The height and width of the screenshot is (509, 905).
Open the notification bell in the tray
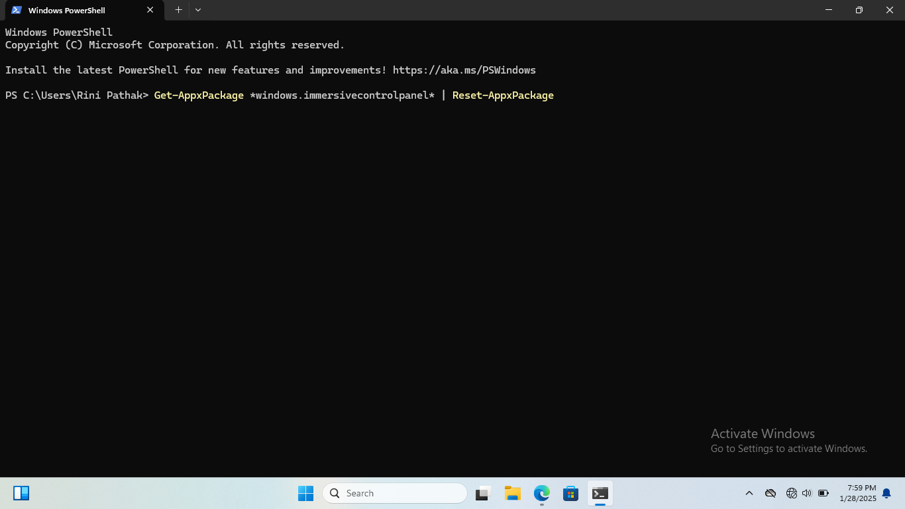click(886, 493)
